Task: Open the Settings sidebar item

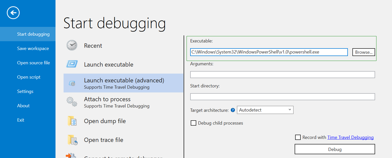Action: tap(25, 91)
